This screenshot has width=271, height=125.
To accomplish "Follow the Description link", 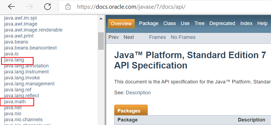I will (x=138, y=93).
